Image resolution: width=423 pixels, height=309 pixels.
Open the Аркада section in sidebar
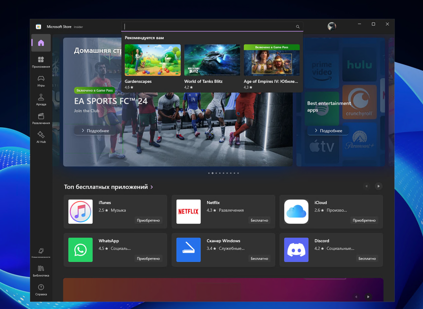41,100
